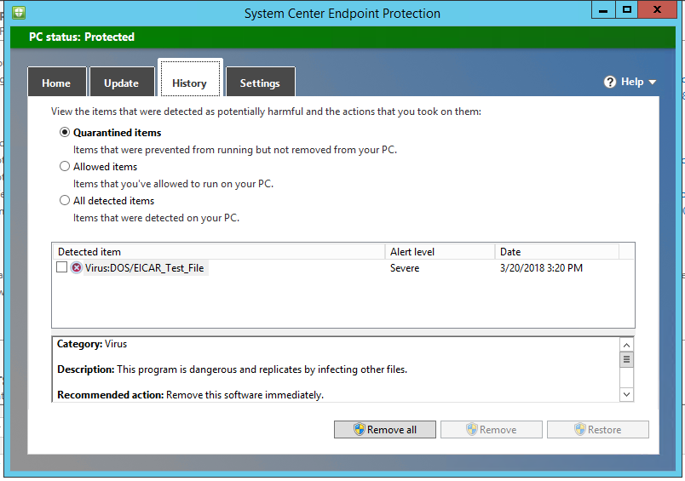This screenshot has height=481, width=685.
Task: Click the Help question mark icon
Action: click(x=610, y=82)
